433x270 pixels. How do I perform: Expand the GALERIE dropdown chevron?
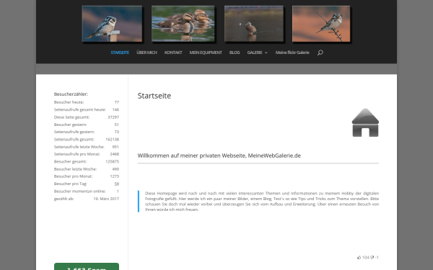point(266,53)
